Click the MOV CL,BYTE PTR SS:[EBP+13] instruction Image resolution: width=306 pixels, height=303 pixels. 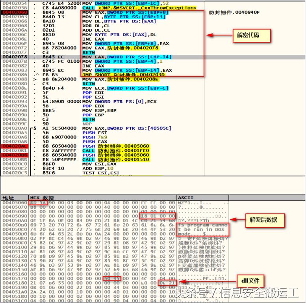tap(124, 17)
